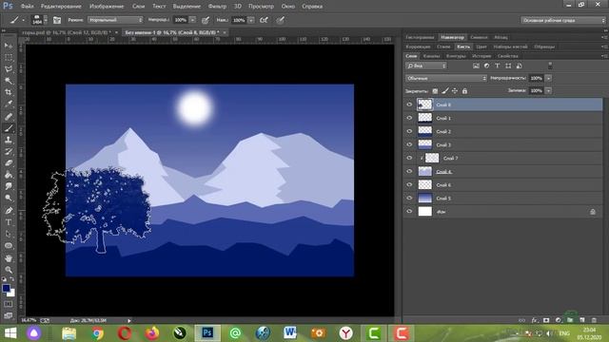Hide the Фон background layer
Image resolution: width=609 pixels, height=342 pixels.
[409, 211]
